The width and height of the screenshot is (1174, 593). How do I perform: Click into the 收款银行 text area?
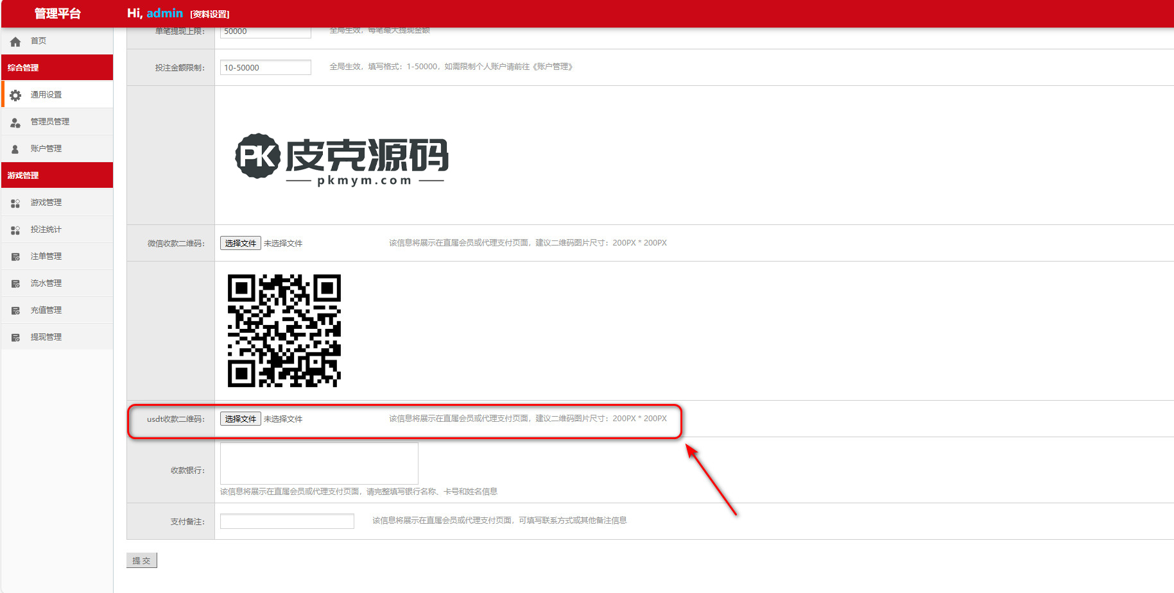pyautogui.click(x=319, y=463)
